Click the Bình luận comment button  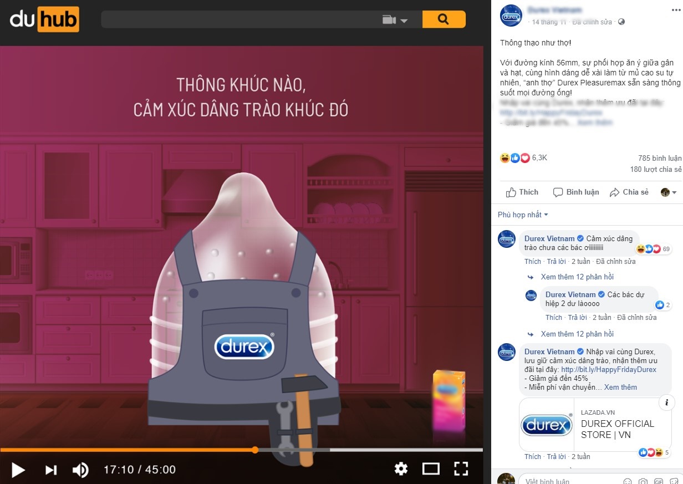pyautogui.click(x=576, y=192)
